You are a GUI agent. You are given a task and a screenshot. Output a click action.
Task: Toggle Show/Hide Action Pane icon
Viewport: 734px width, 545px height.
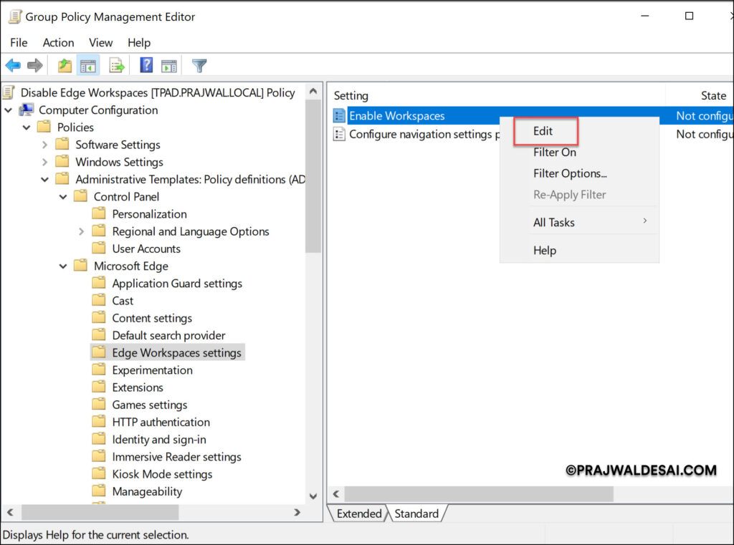169,66
